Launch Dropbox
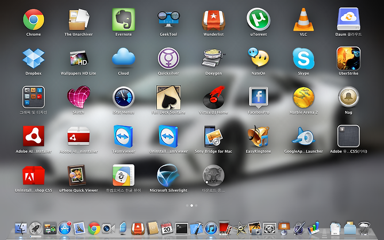 click(x=34, y=58)
